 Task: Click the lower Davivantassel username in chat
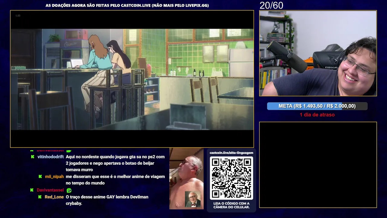[50, 190]
